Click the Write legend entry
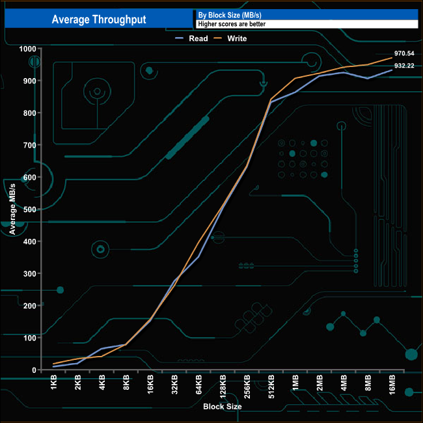Viewport: 423px width, 423px height. click(230, 38)
